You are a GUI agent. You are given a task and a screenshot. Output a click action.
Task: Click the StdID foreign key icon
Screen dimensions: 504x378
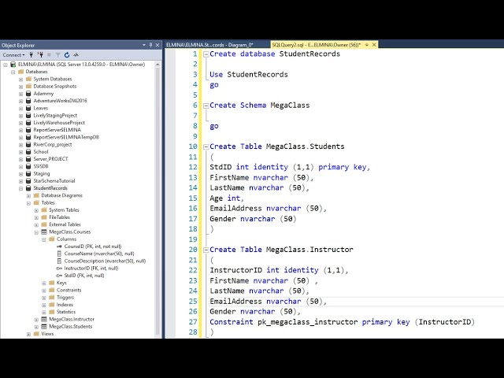59,276
